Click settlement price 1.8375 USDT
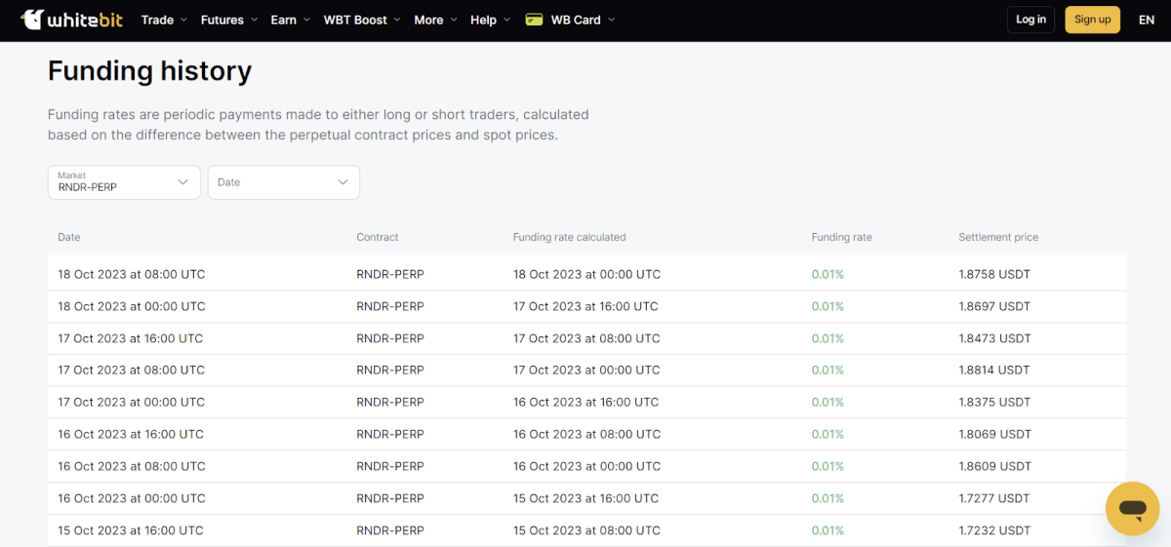This screenshot has width=1171, height=547. pyautogui.click(x=994, y=402)
